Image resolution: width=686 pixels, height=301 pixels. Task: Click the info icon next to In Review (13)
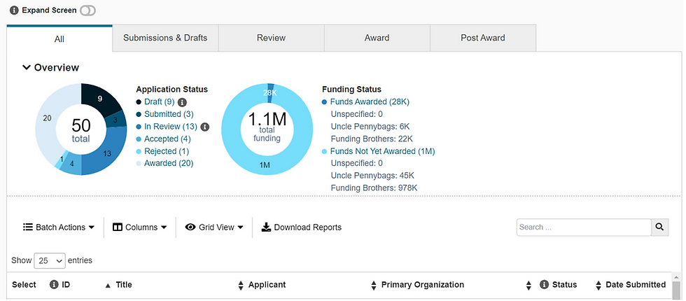pyautogui.click(x=205, y=127)
